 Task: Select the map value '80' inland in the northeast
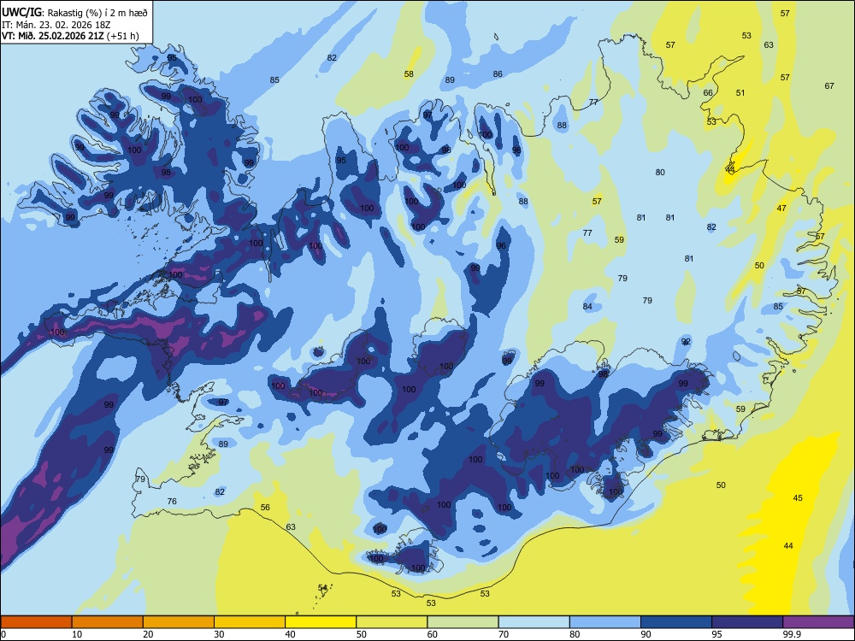pos(660,173)
